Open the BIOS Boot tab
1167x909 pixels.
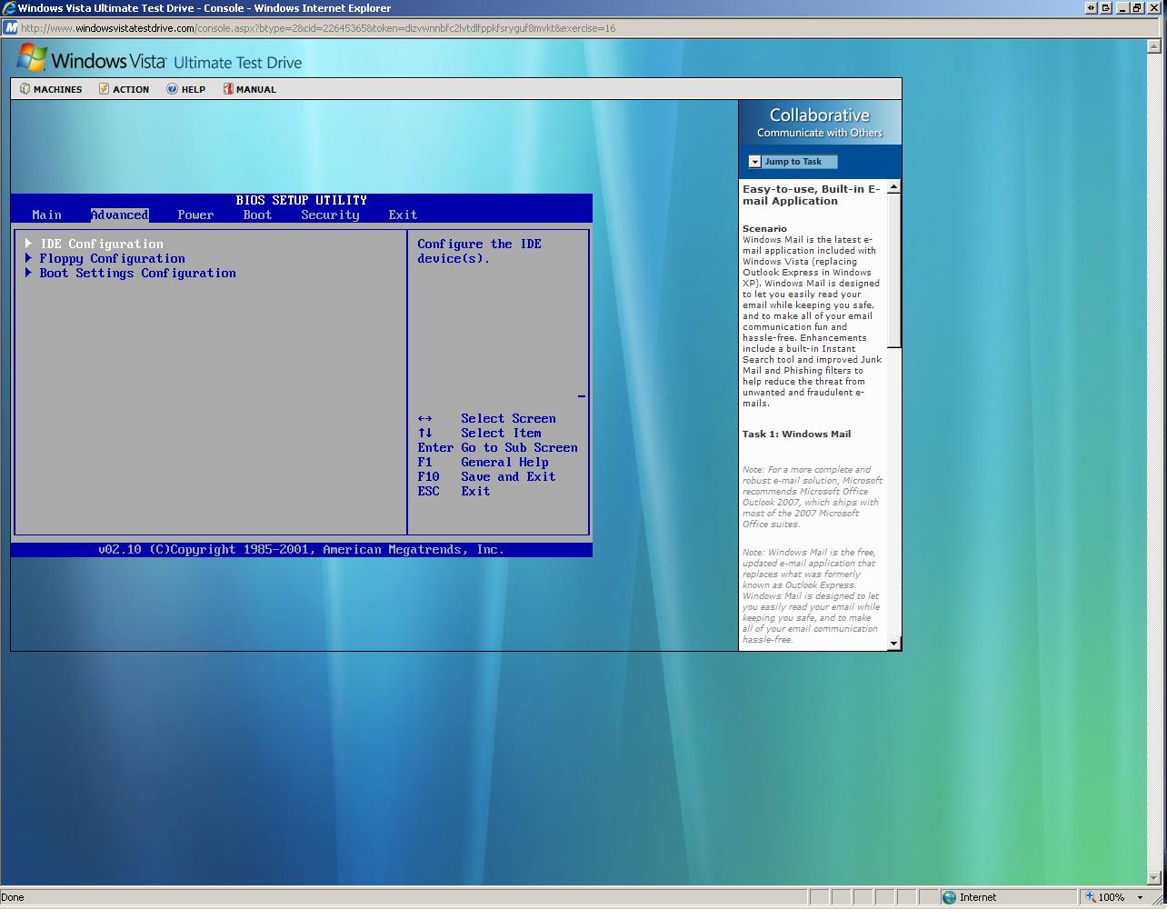click(x=257, y=215)
